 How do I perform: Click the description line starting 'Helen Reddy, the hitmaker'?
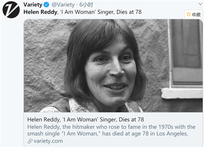[x=111, y=127]
